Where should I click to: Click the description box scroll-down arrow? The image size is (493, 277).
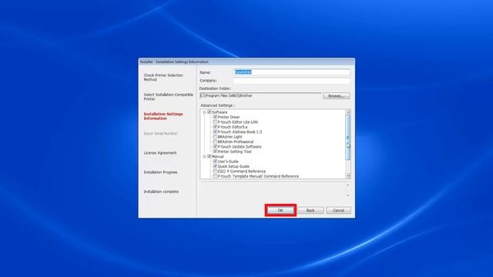click(347, 195)
